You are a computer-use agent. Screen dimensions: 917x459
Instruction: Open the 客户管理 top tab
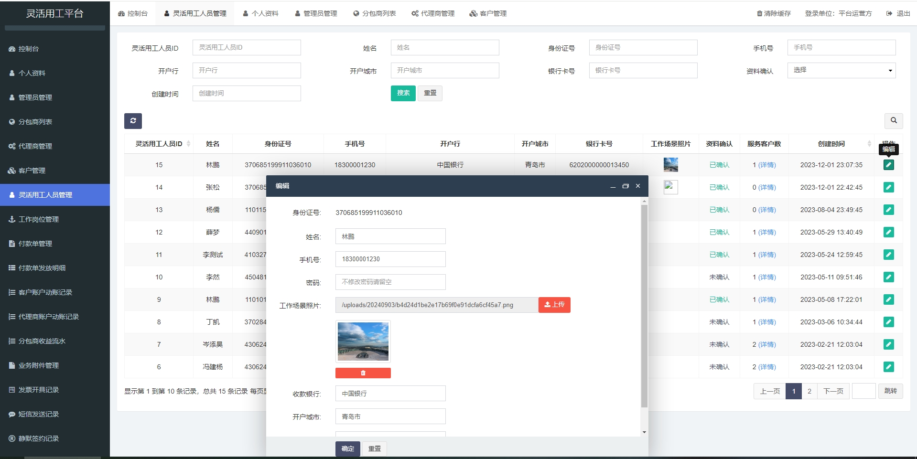488,13
